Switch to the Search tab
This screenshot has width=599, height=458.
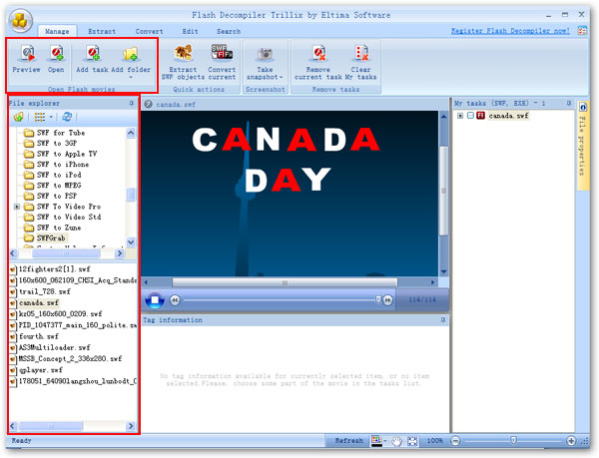pyautogui.click(x=229, y=31)
